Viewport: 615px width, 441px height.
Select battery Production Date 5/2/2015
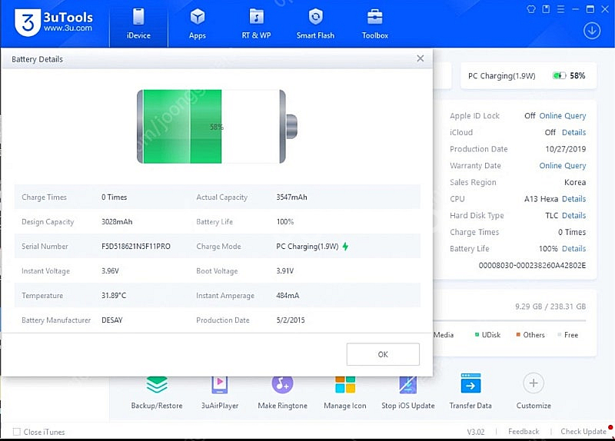point(291,320)
